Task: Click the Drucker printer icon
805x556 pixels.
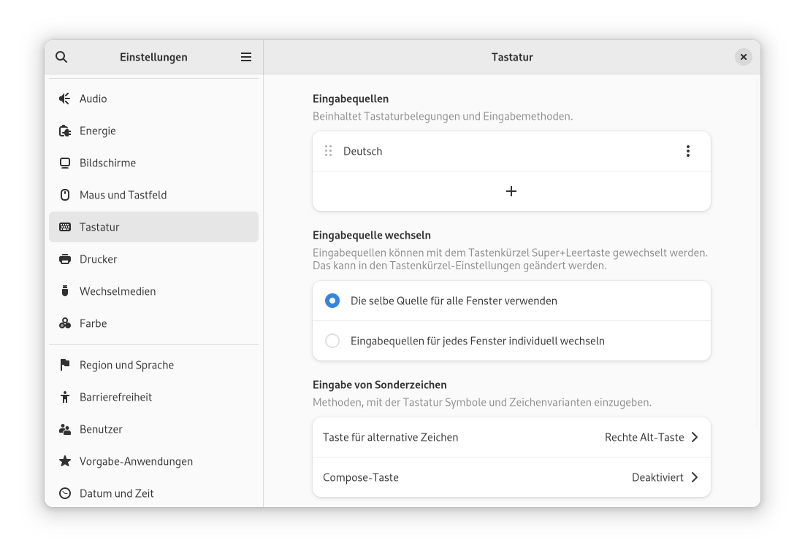Action: pyautogui.click(x=65, y=259)
